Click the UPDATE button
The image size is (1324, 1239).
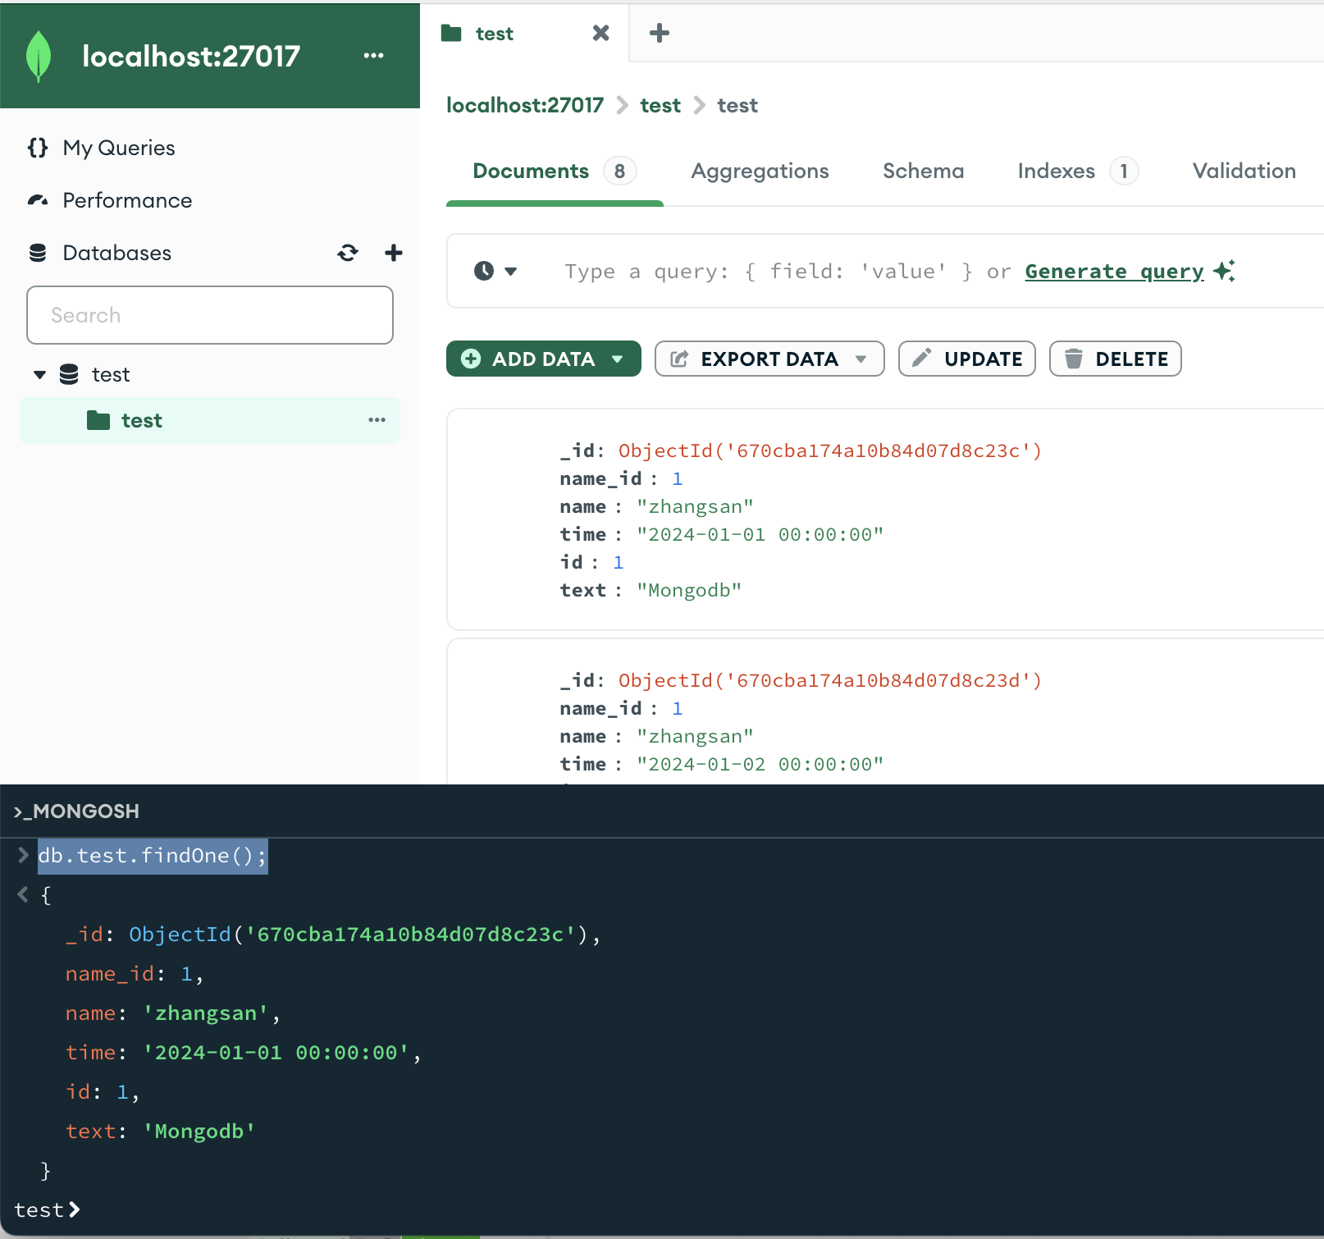coord(966,359)
